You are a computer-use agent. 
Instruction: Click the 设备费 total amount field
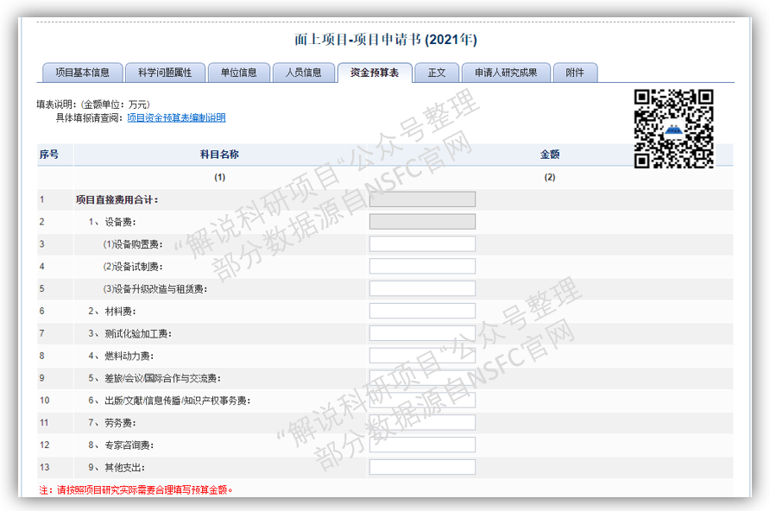[x=422, y=222]
